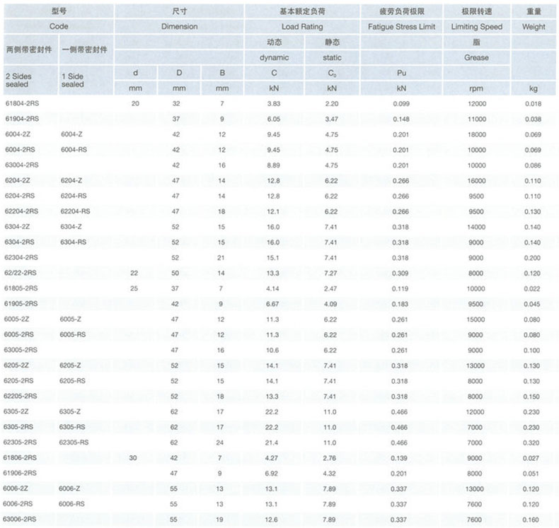Select the 3.83 dynamic load value
This screenshot has width=559, height=528.
pyautogui.click(x=274, y=104)
